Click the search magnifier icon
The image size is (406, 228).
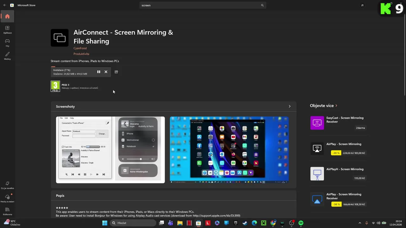[x=262, y=5]
